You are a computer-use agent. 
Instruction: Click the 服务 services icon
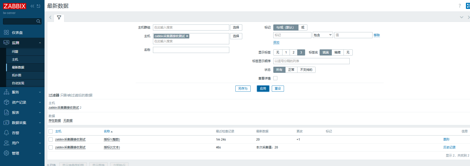[6, 92]
